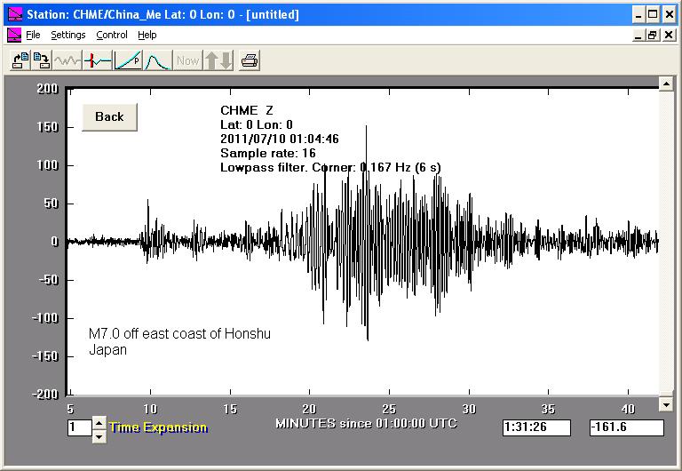Click the 1:31:26 time readout field

tap(538, 427)
